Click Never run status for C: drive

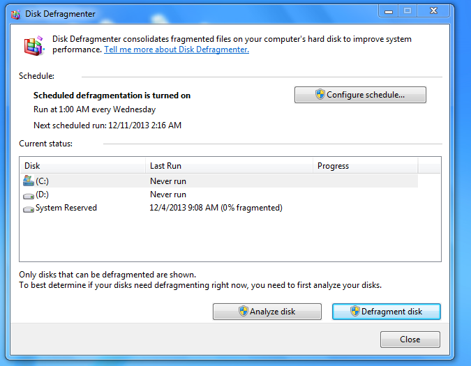(168, 181)
